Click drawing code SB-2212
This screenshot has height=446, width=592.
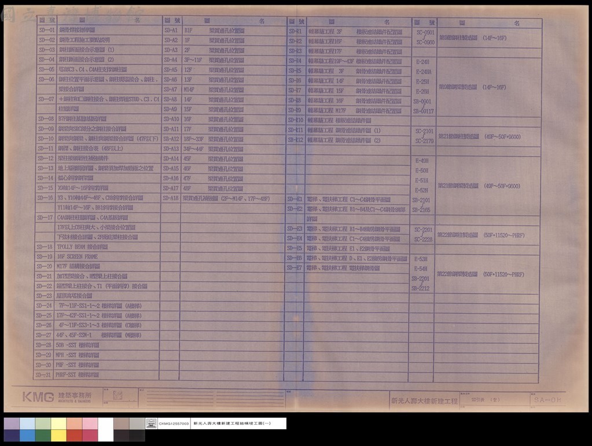click(421, 288)
